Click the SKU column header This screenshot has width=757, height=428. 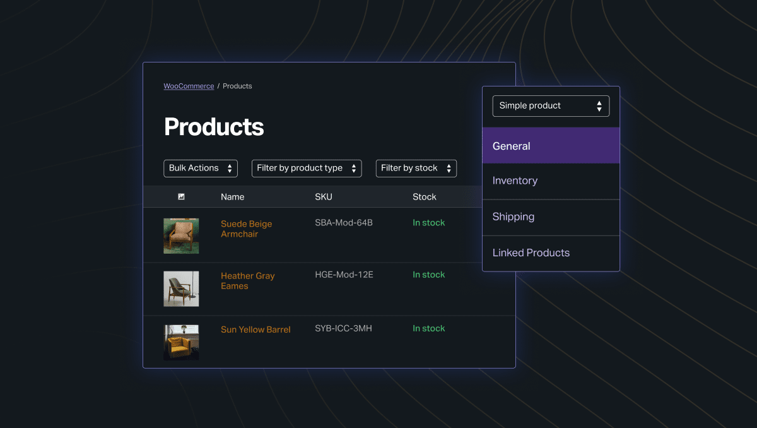click(324, 197)
